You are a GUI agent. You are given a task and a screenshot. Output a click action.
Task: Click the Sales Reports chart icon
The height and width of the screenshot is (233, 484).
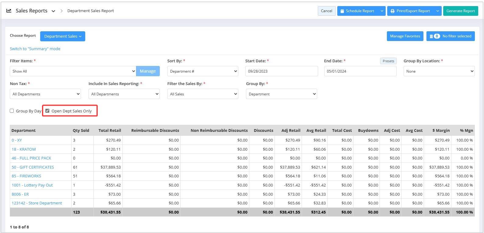pos(9,11)
